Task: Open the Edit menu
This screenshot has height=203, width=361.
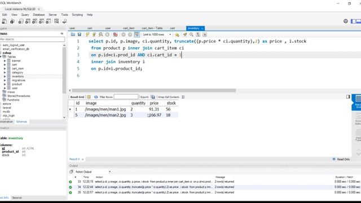Action: [5, 15]
